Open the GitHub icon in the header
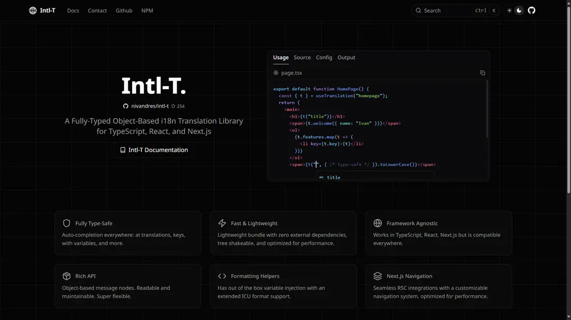The height and width of the screenshot is (320, 571). tap(531, 11)
